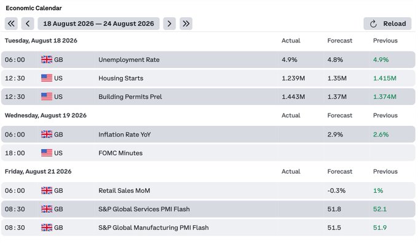Click the forecast 51.8 for Services PMI
The image size is (418, 243).
click(x=334, y=209)
